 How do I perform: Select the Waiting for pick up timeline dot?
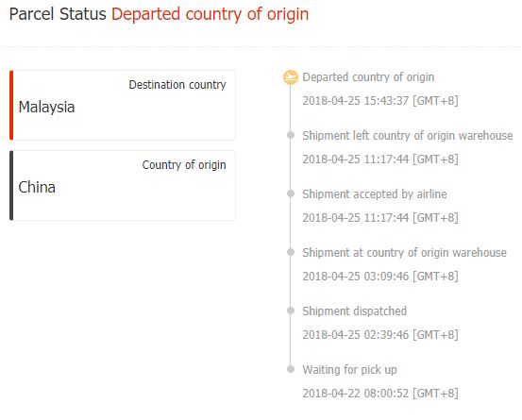click(x=291, y=369)
